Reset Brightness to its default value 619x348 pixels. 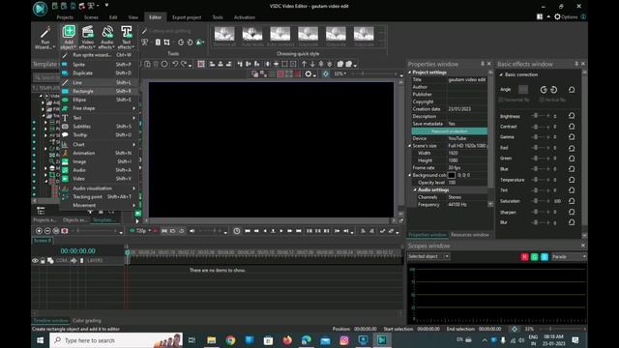coord(572,116)
